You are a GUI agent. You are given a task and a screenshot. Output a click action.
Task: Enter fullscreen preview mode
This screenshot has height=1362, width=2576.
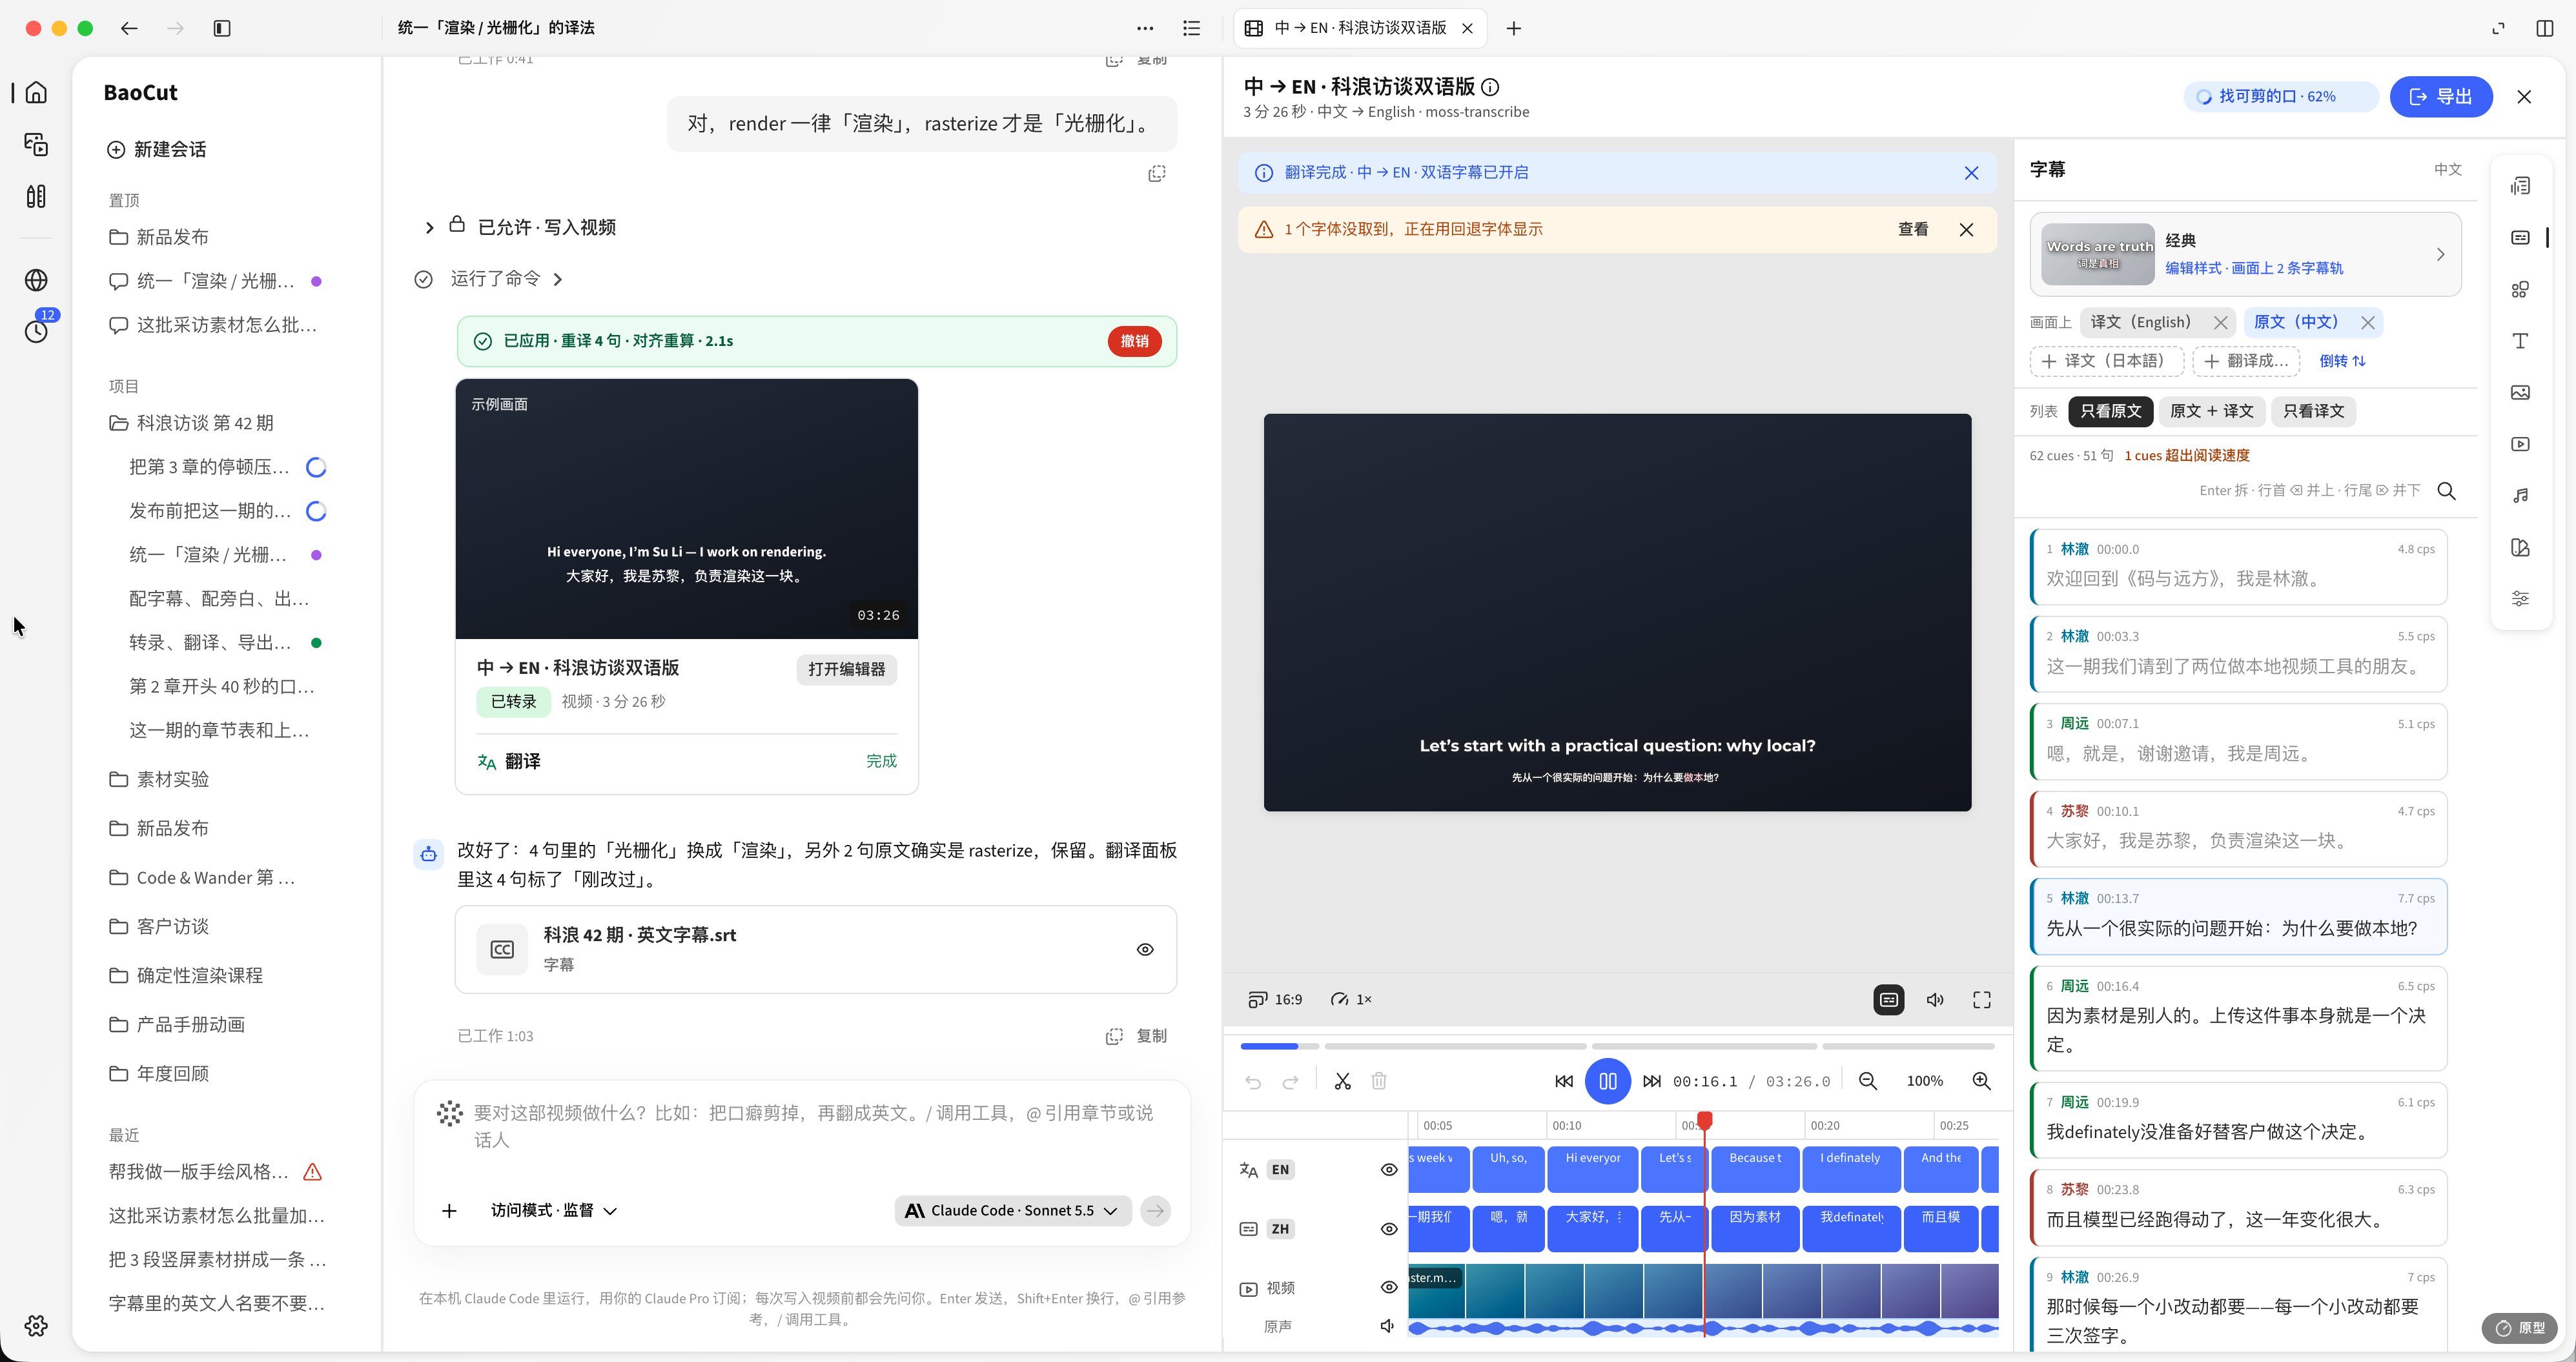pos(1981,999)
